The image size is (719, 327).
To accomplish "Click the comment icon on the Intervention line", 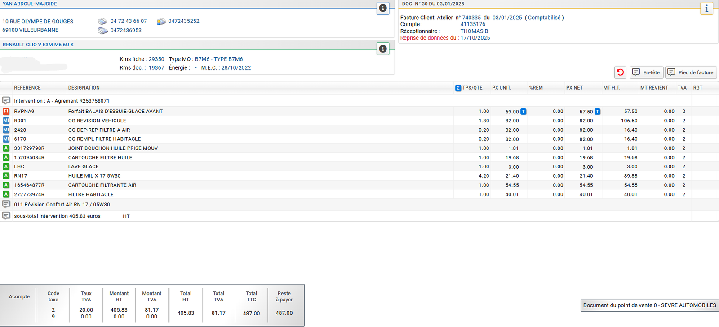I will tap(6, 101).
